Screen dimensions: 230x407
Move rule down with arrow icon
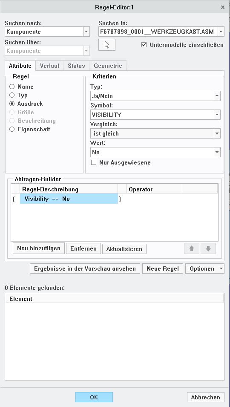click(208, 248)
